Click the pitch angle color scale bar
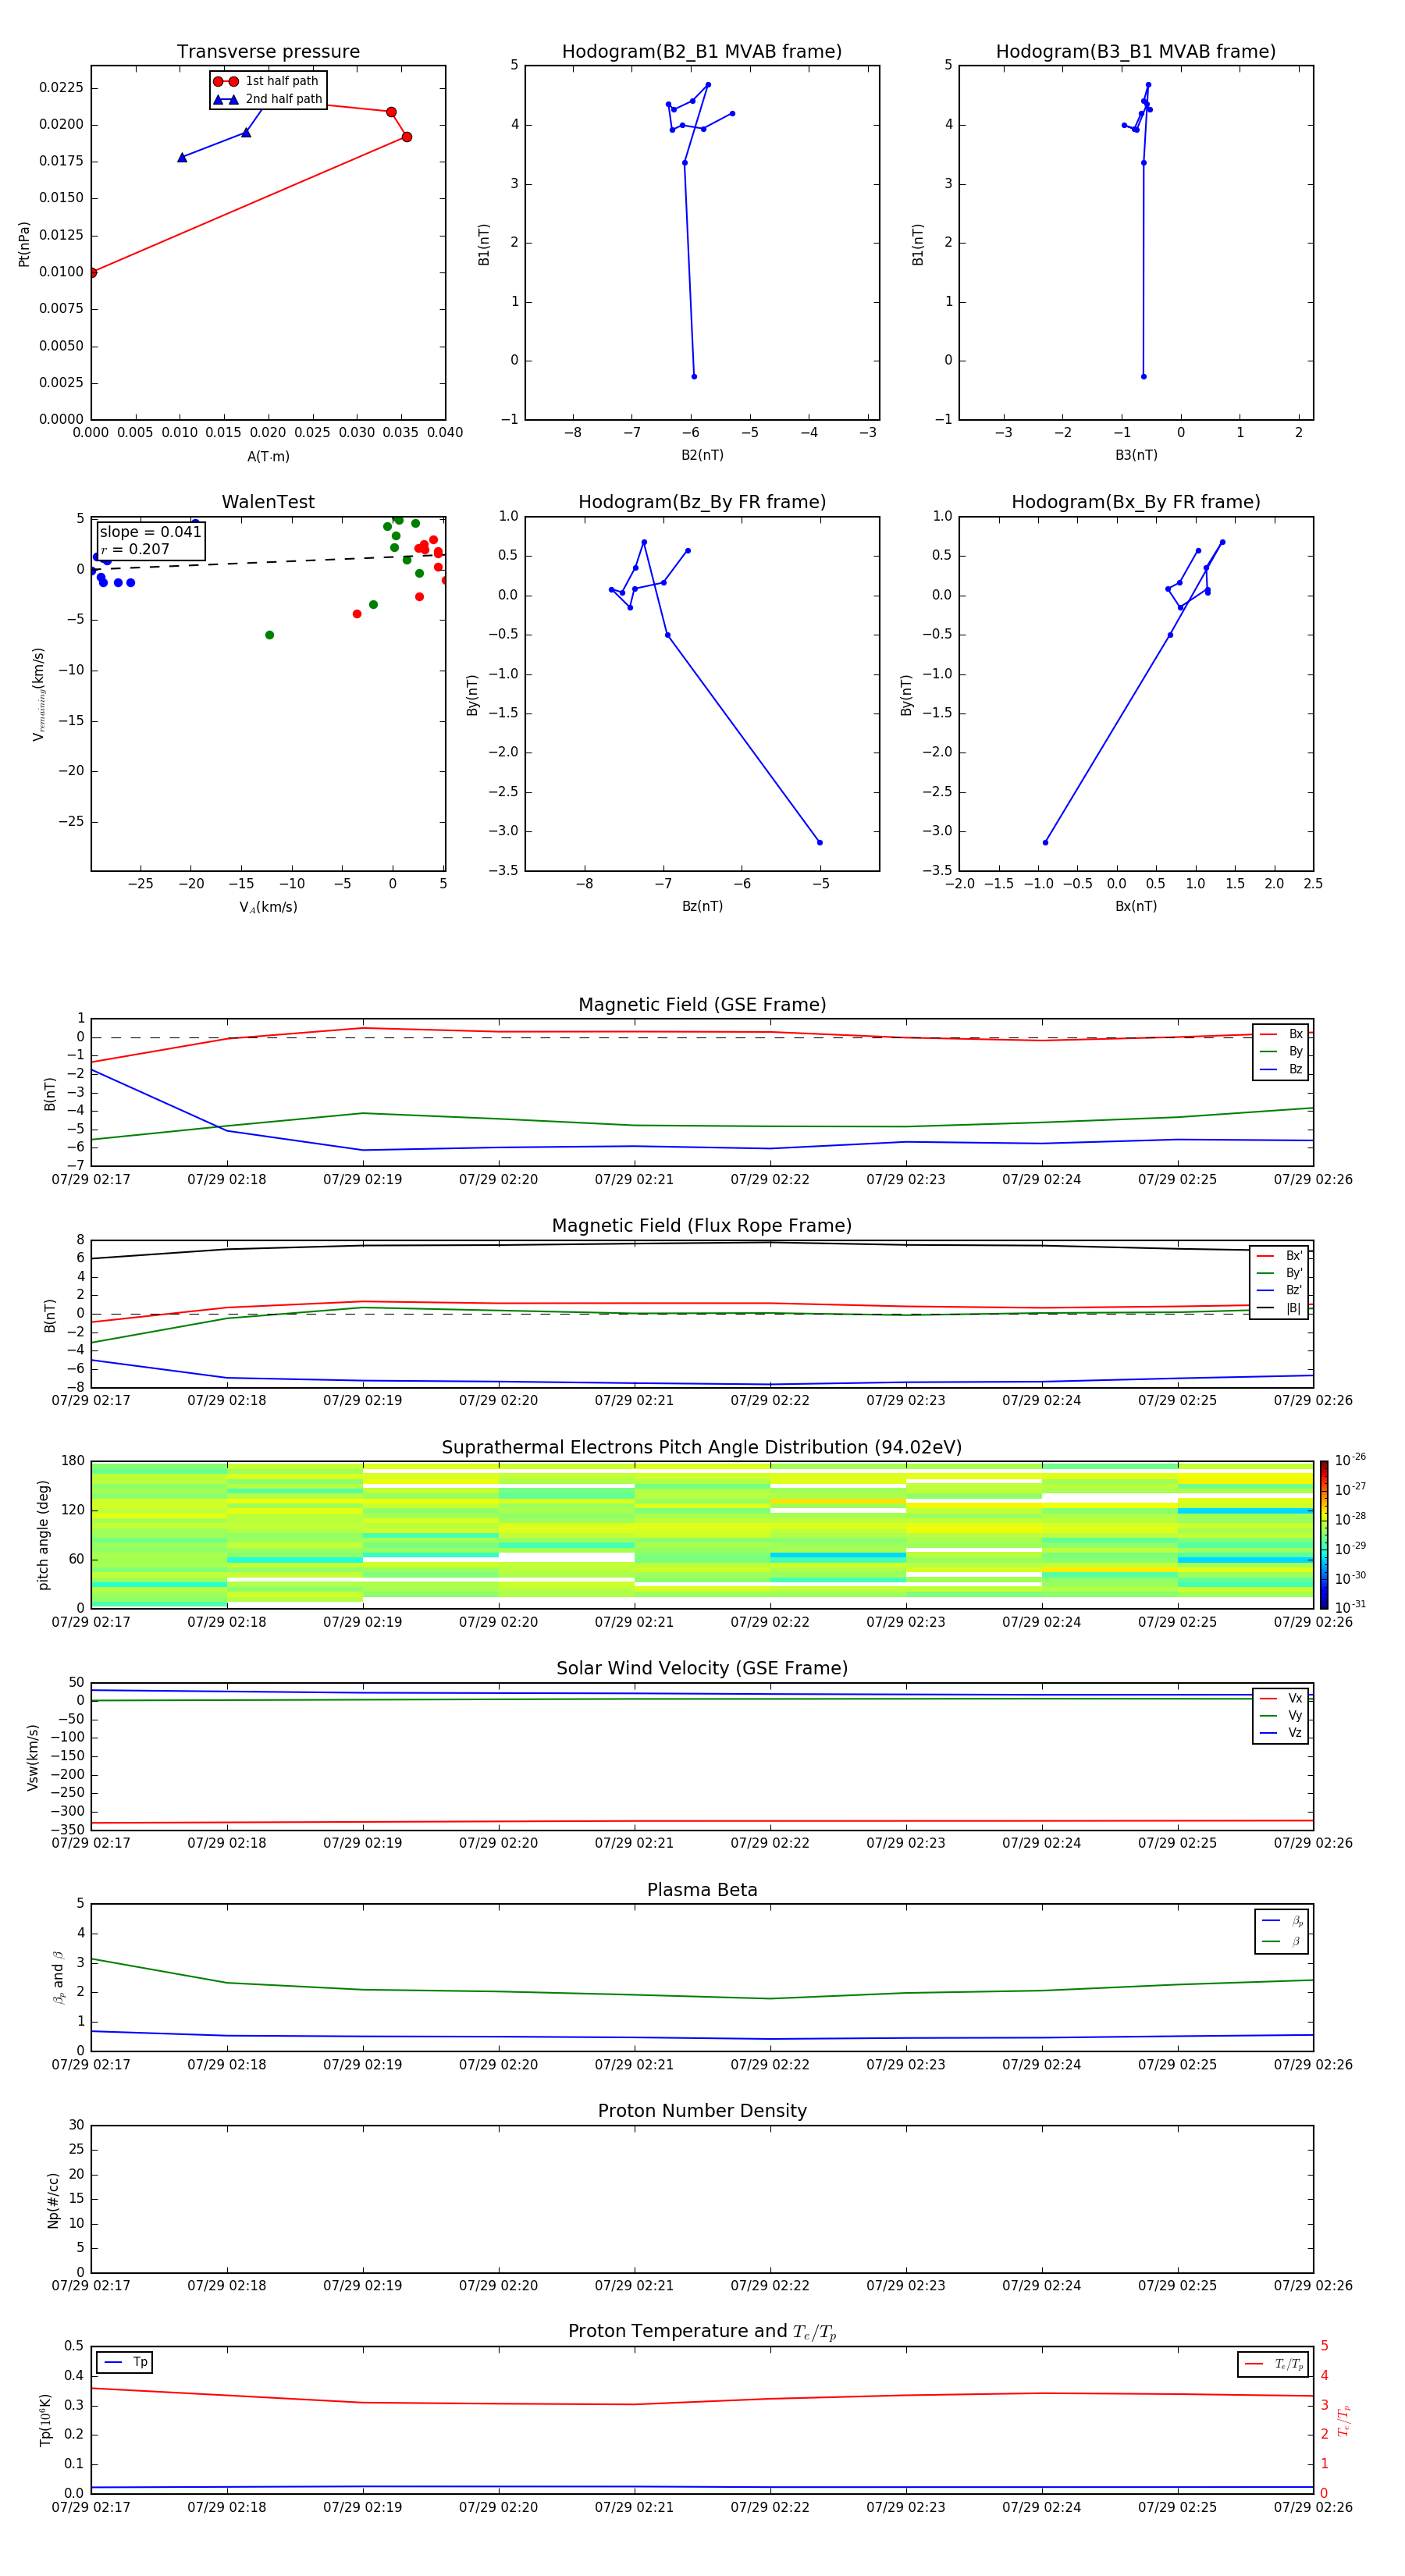This screenshot has width=1405, height=2576. click(1323, 1534)
